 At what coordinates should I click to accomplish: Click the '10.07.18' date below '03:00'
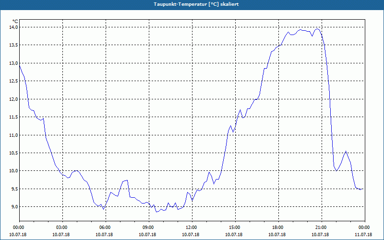pyautogui.click(x=61, y=235)
